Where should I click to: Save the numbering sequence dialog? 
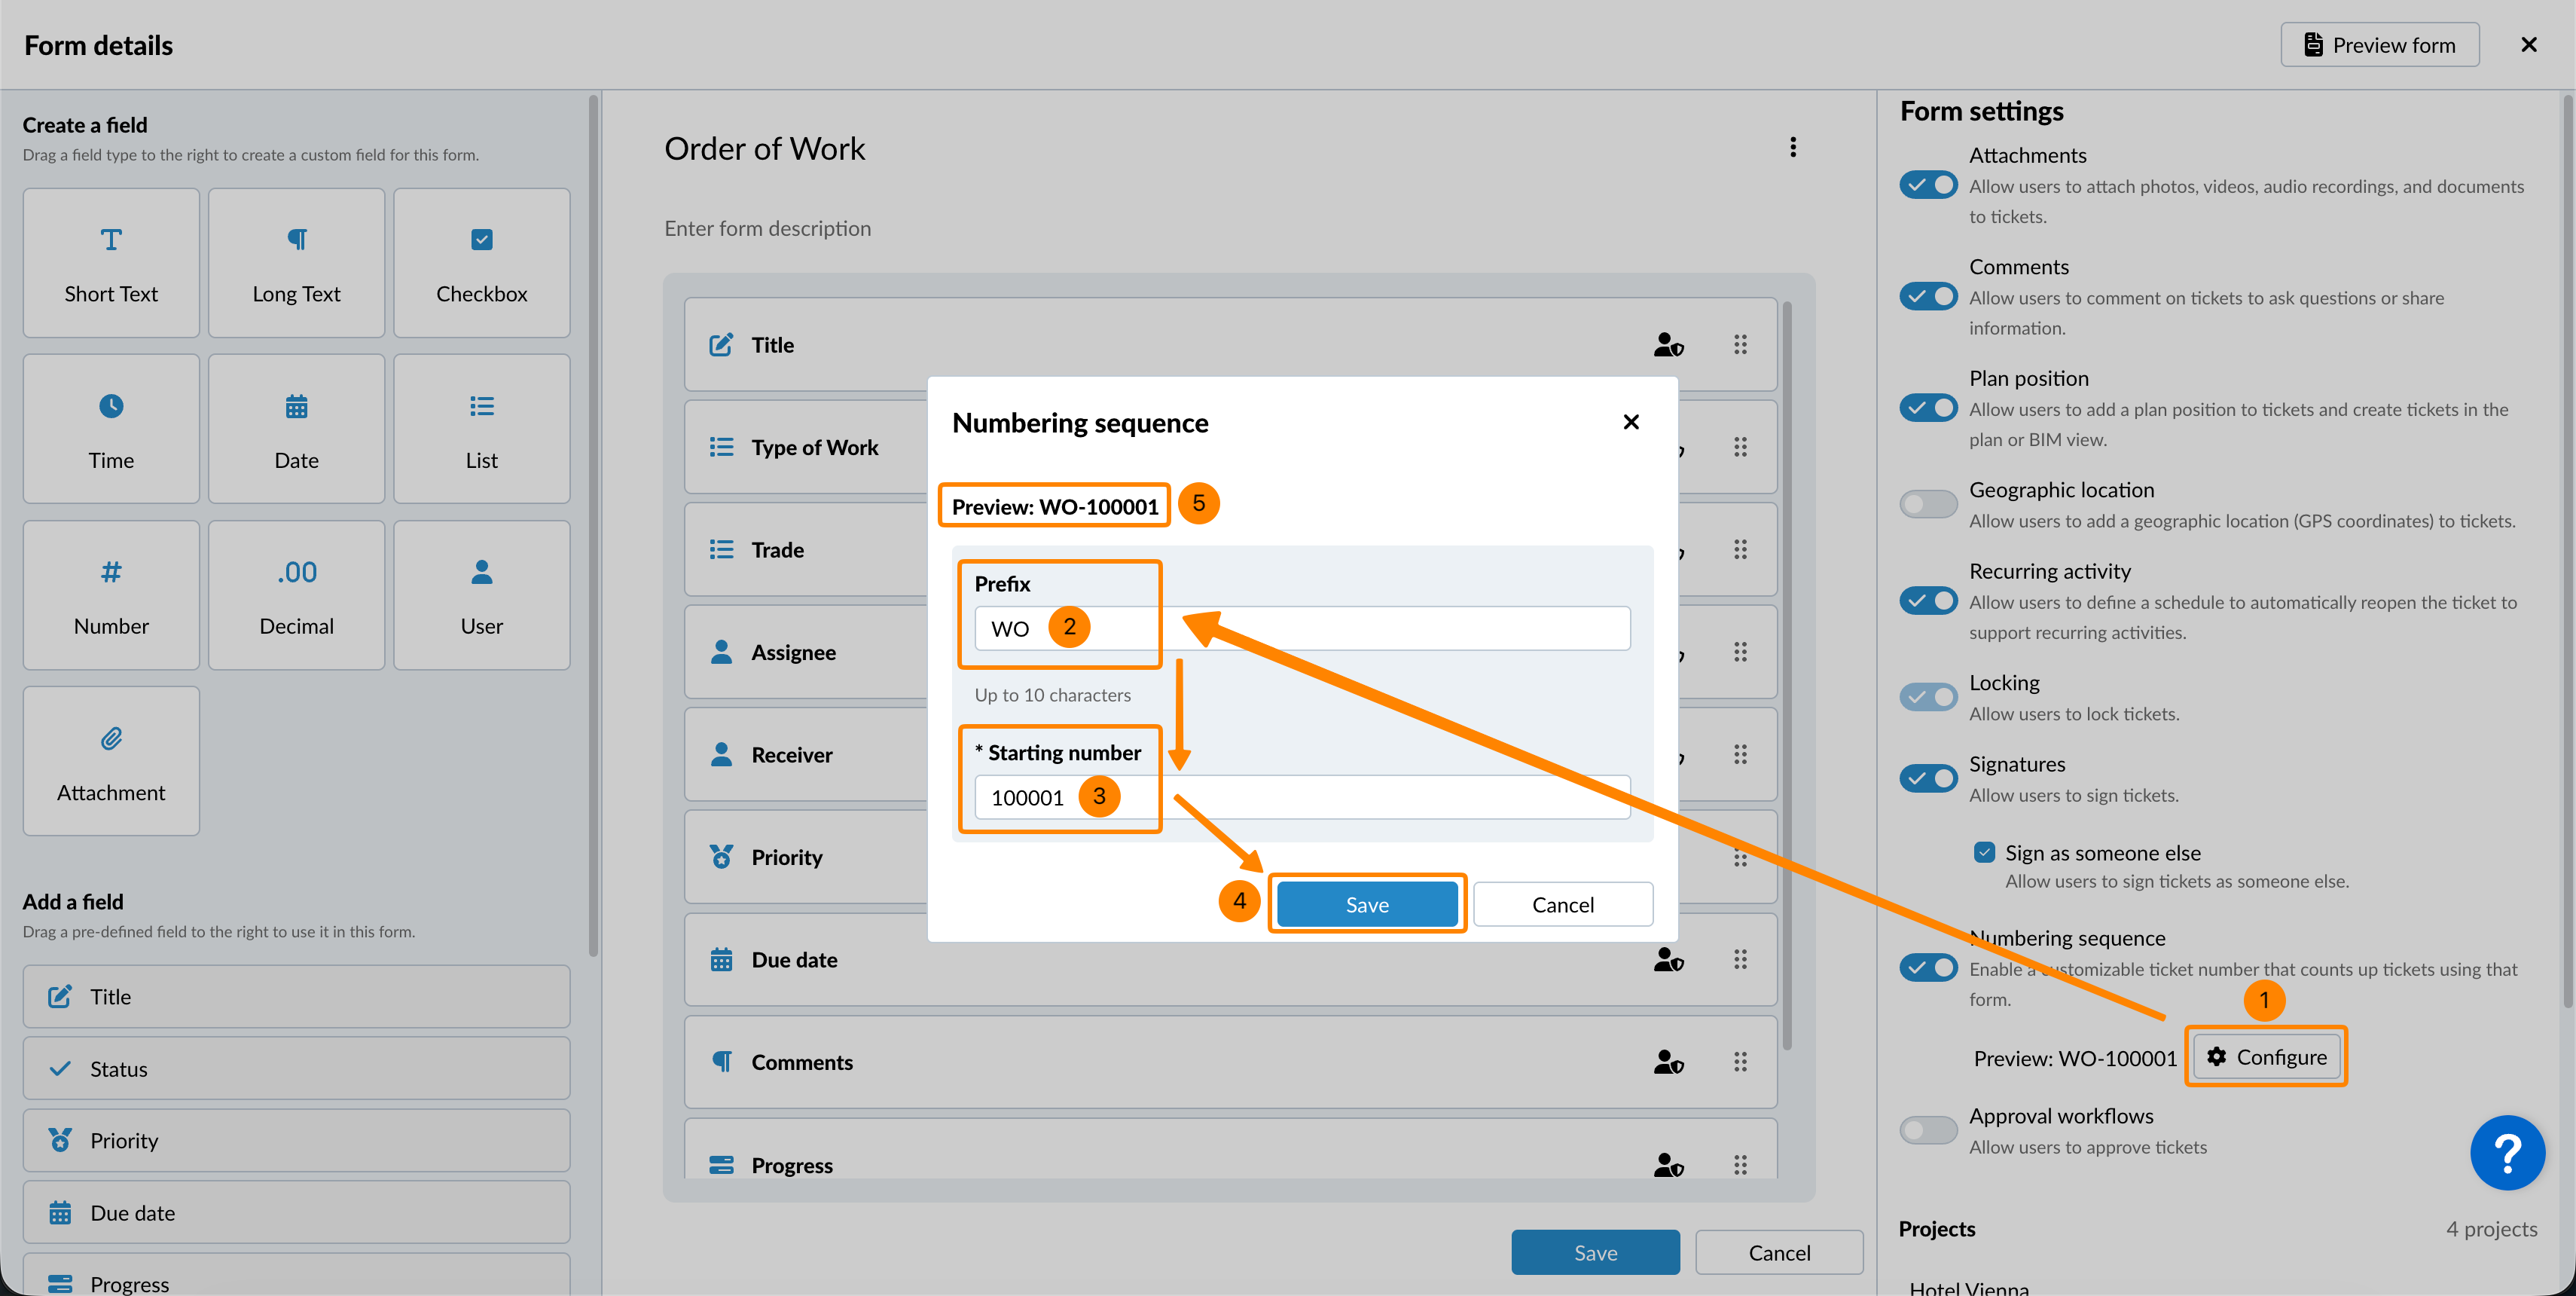tap(1366, 904)
